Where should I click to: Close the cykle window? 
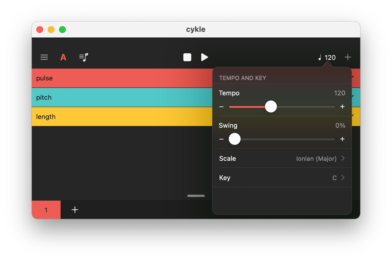click(x=40, y=30)
